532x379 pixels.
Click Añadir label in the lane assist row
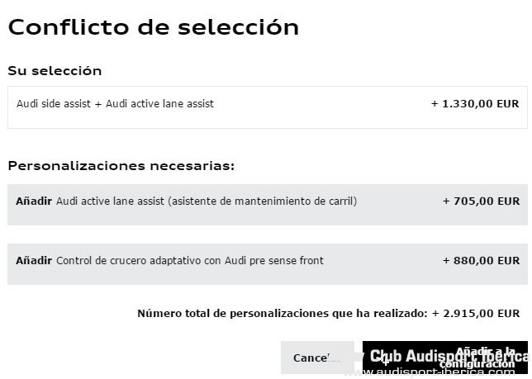pos(34,201)
